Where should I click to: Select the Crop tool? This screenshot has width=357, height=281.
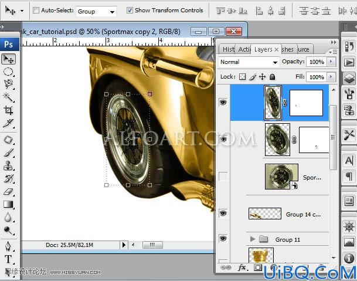coord(8,110)
